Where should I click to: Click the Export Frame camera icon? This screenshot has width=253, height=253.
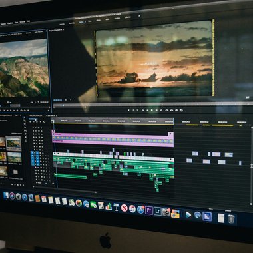tap(176, 110)
